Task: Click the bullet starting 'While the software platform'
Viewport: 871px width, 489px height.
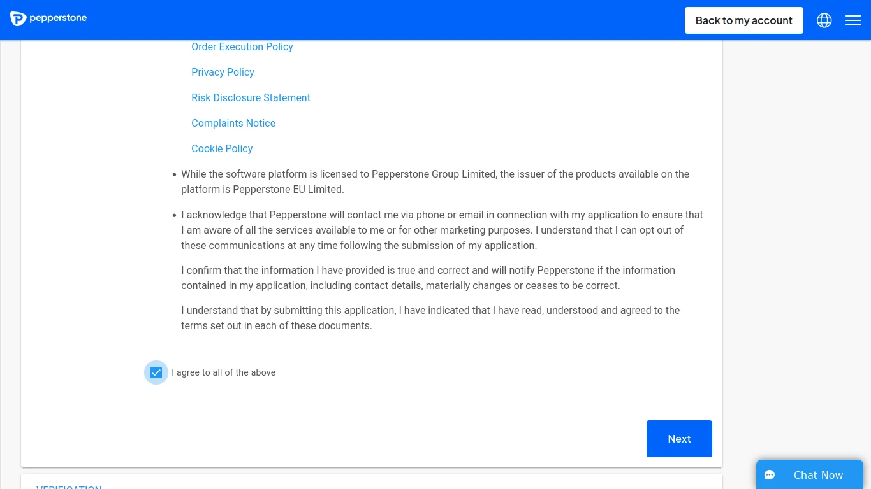Action: point(435,181)
